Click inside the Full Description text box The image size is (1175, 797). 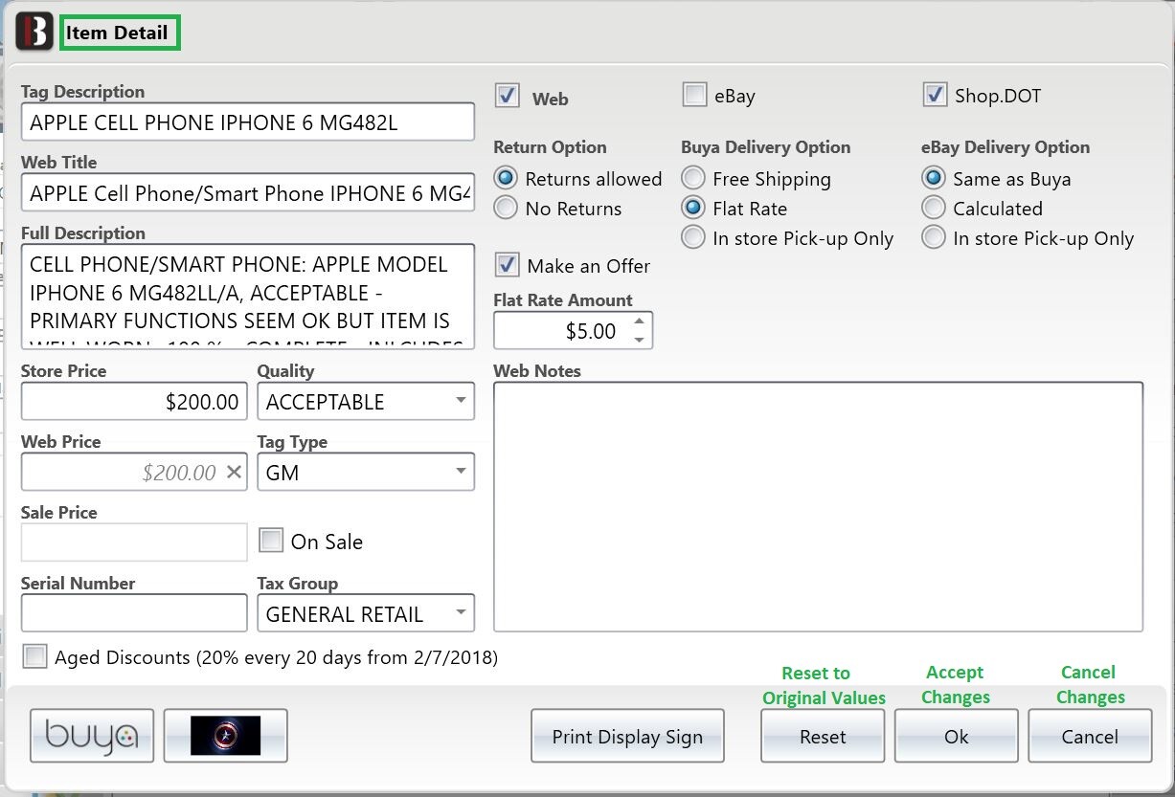(x=248, y=296)
